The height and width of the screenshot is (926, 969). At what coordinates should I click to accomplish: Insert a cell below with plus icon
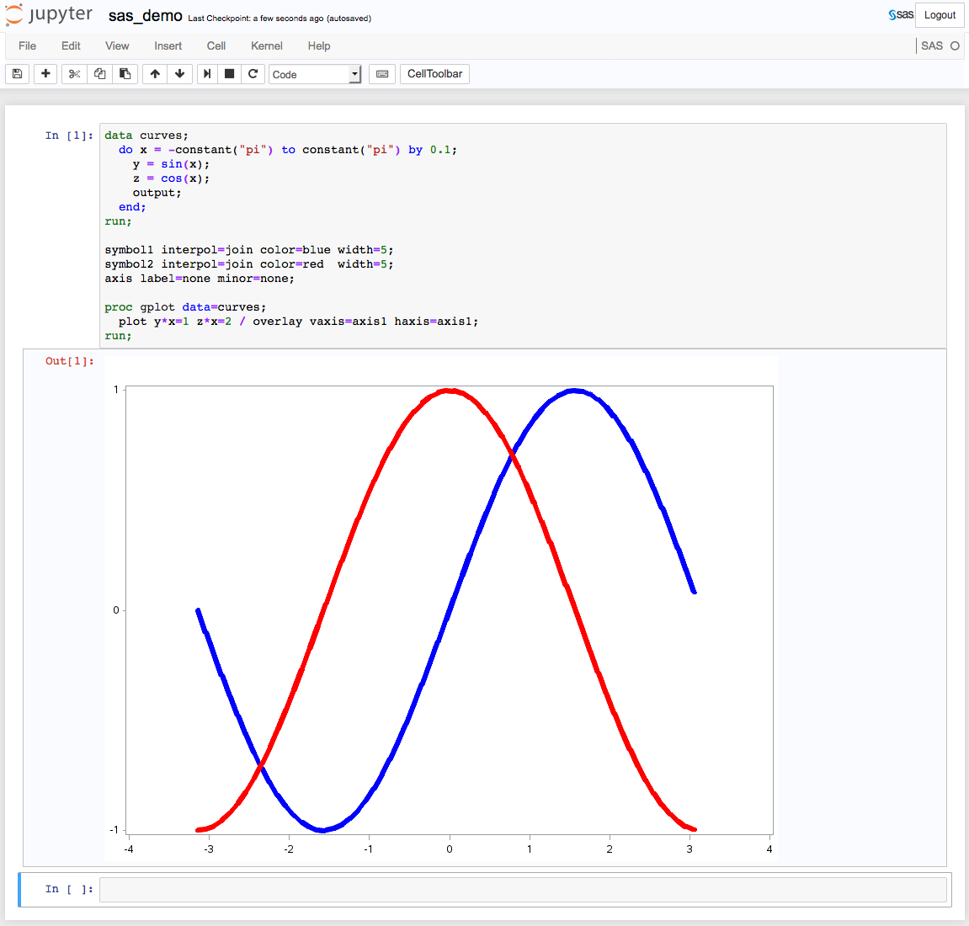tap(45, 74)
